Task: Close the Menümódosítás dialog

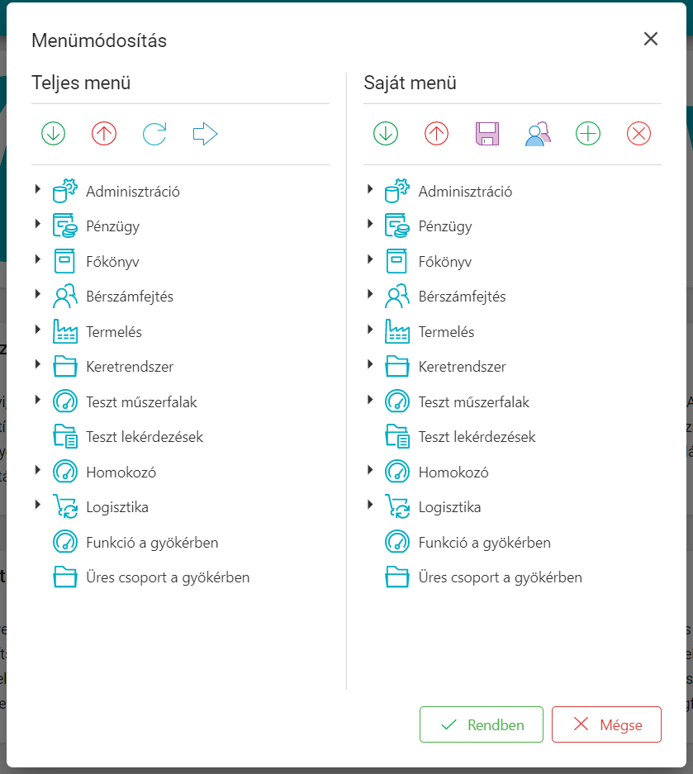Action: 651,39
